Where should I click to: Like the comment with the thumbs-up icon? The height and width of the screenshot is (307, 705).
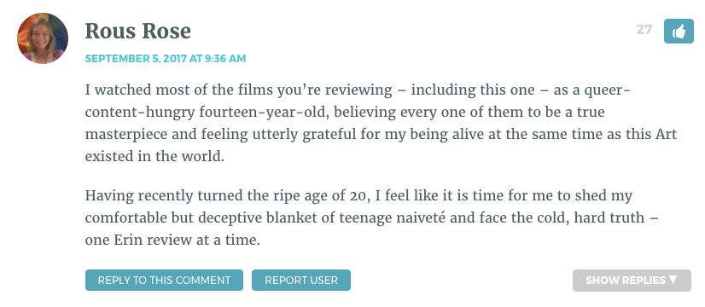tap(679, 32)
